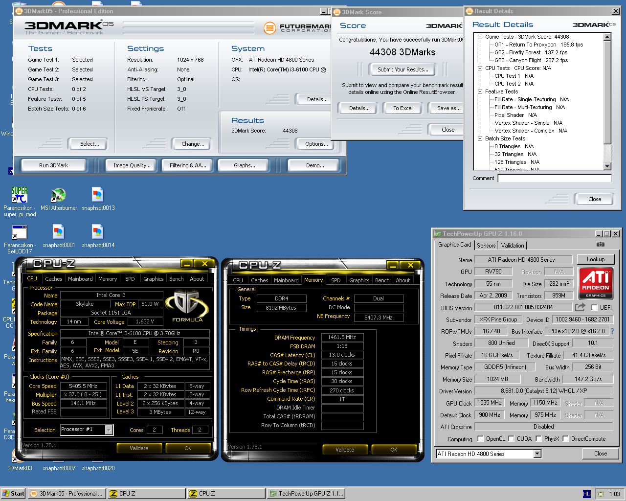Click Validate in the CPU-Z memory window
This screenshot has width=626, height=501.
(345, 450)
